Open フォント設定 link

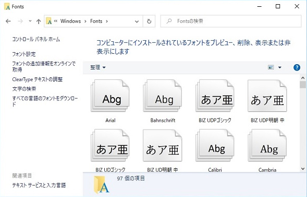[24, 54]
